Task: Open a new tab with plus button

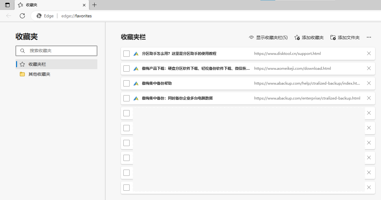Action: (x=95, y=5)
